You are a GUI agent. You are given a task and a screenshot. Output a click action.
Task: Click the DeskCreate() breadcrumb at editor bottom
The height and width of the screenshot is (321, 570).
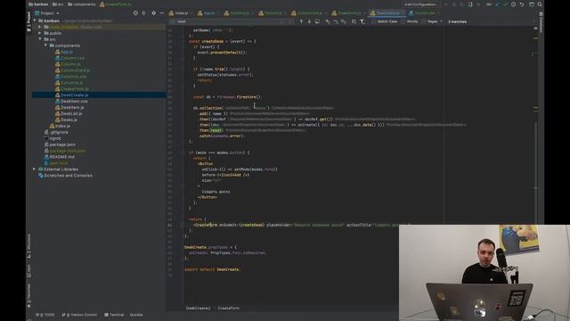[198, 309]
